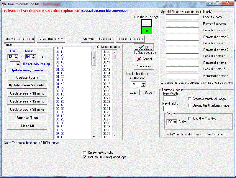Click Clear All button

pos(27,126)
